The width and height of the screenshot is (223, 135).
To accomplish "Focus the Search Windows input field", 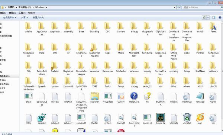I will click(x=201, y=7).
